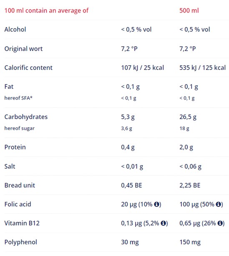
Task: Click the 'hereof sugar' sub-label
Action: coord(20,128)
